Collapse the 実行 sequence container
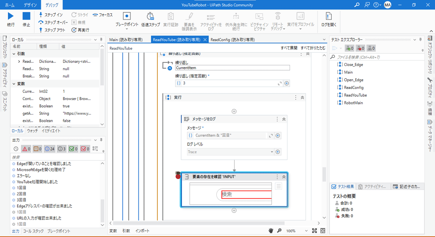This screenshot has height=237, width=435. [x=302, y=97]
